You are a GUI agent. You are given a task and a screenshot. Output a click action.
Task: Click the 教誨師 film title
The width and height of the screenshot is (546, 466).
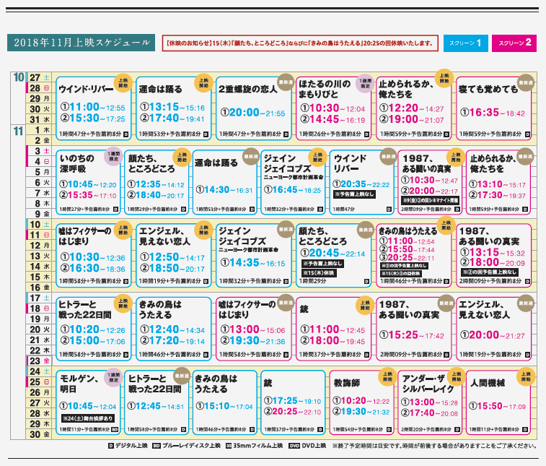point(347,383)
